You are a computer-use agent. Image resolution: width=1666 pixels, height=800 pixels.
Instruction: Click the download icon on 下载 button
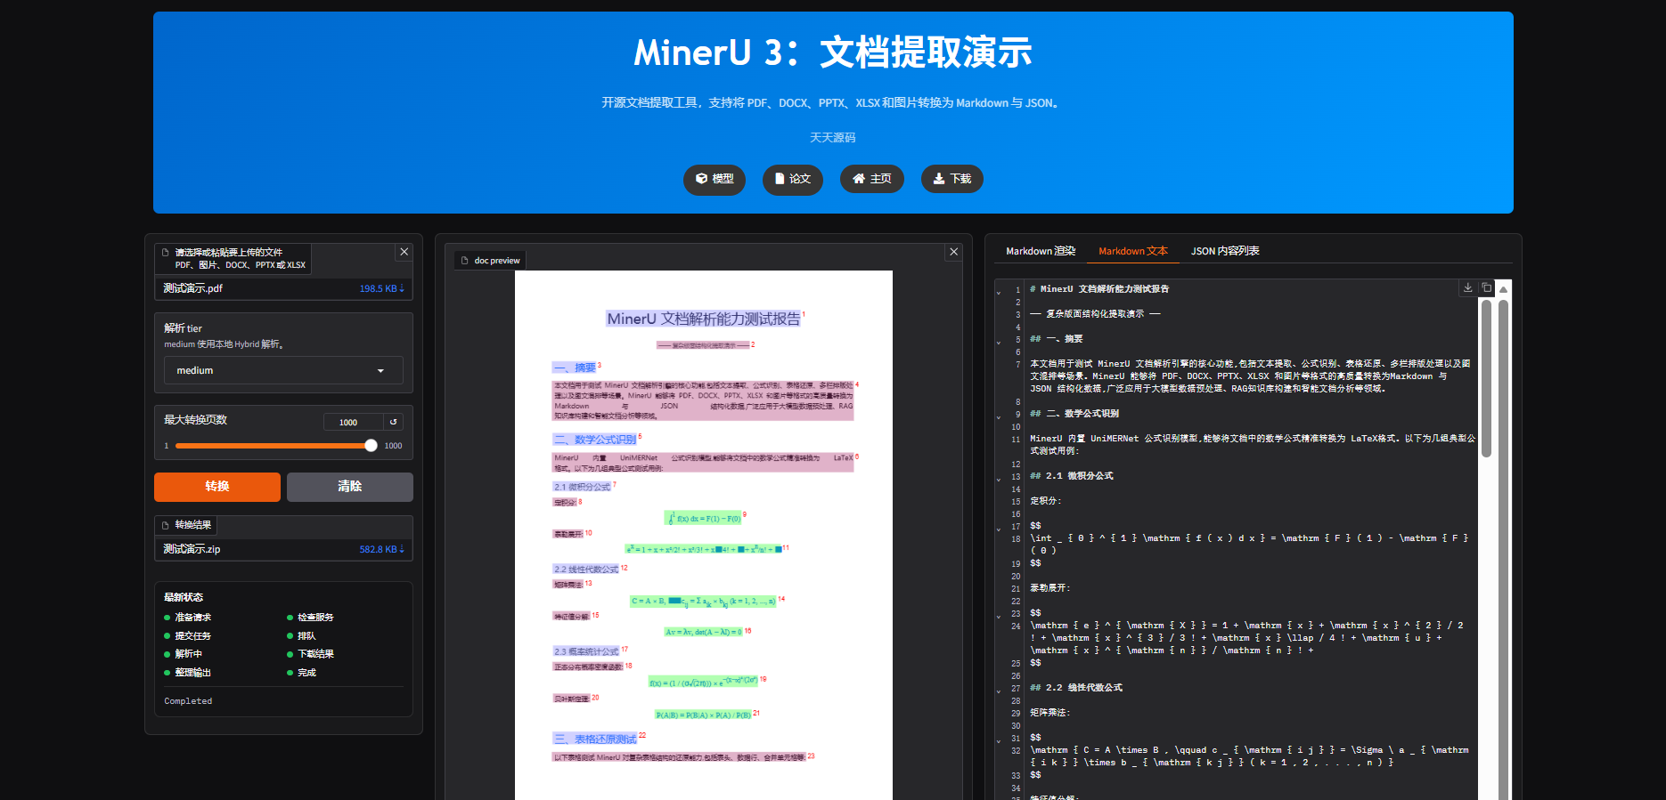click(x=939, y=179)
